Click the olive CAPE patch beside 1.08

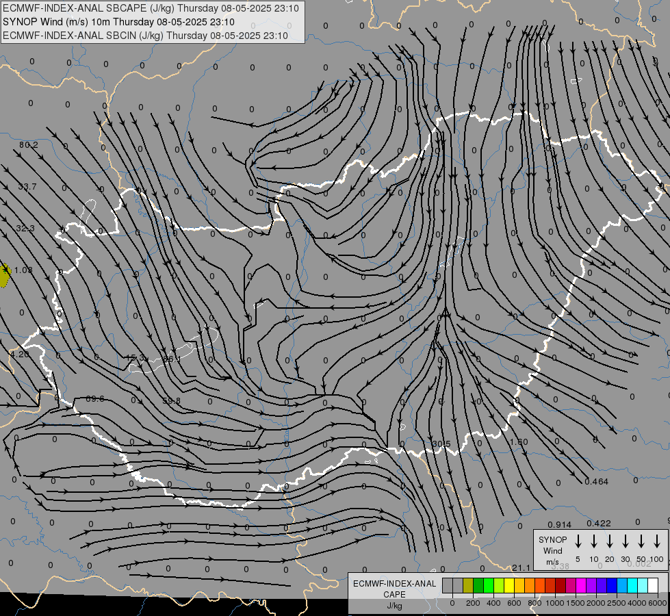point(4,276)
